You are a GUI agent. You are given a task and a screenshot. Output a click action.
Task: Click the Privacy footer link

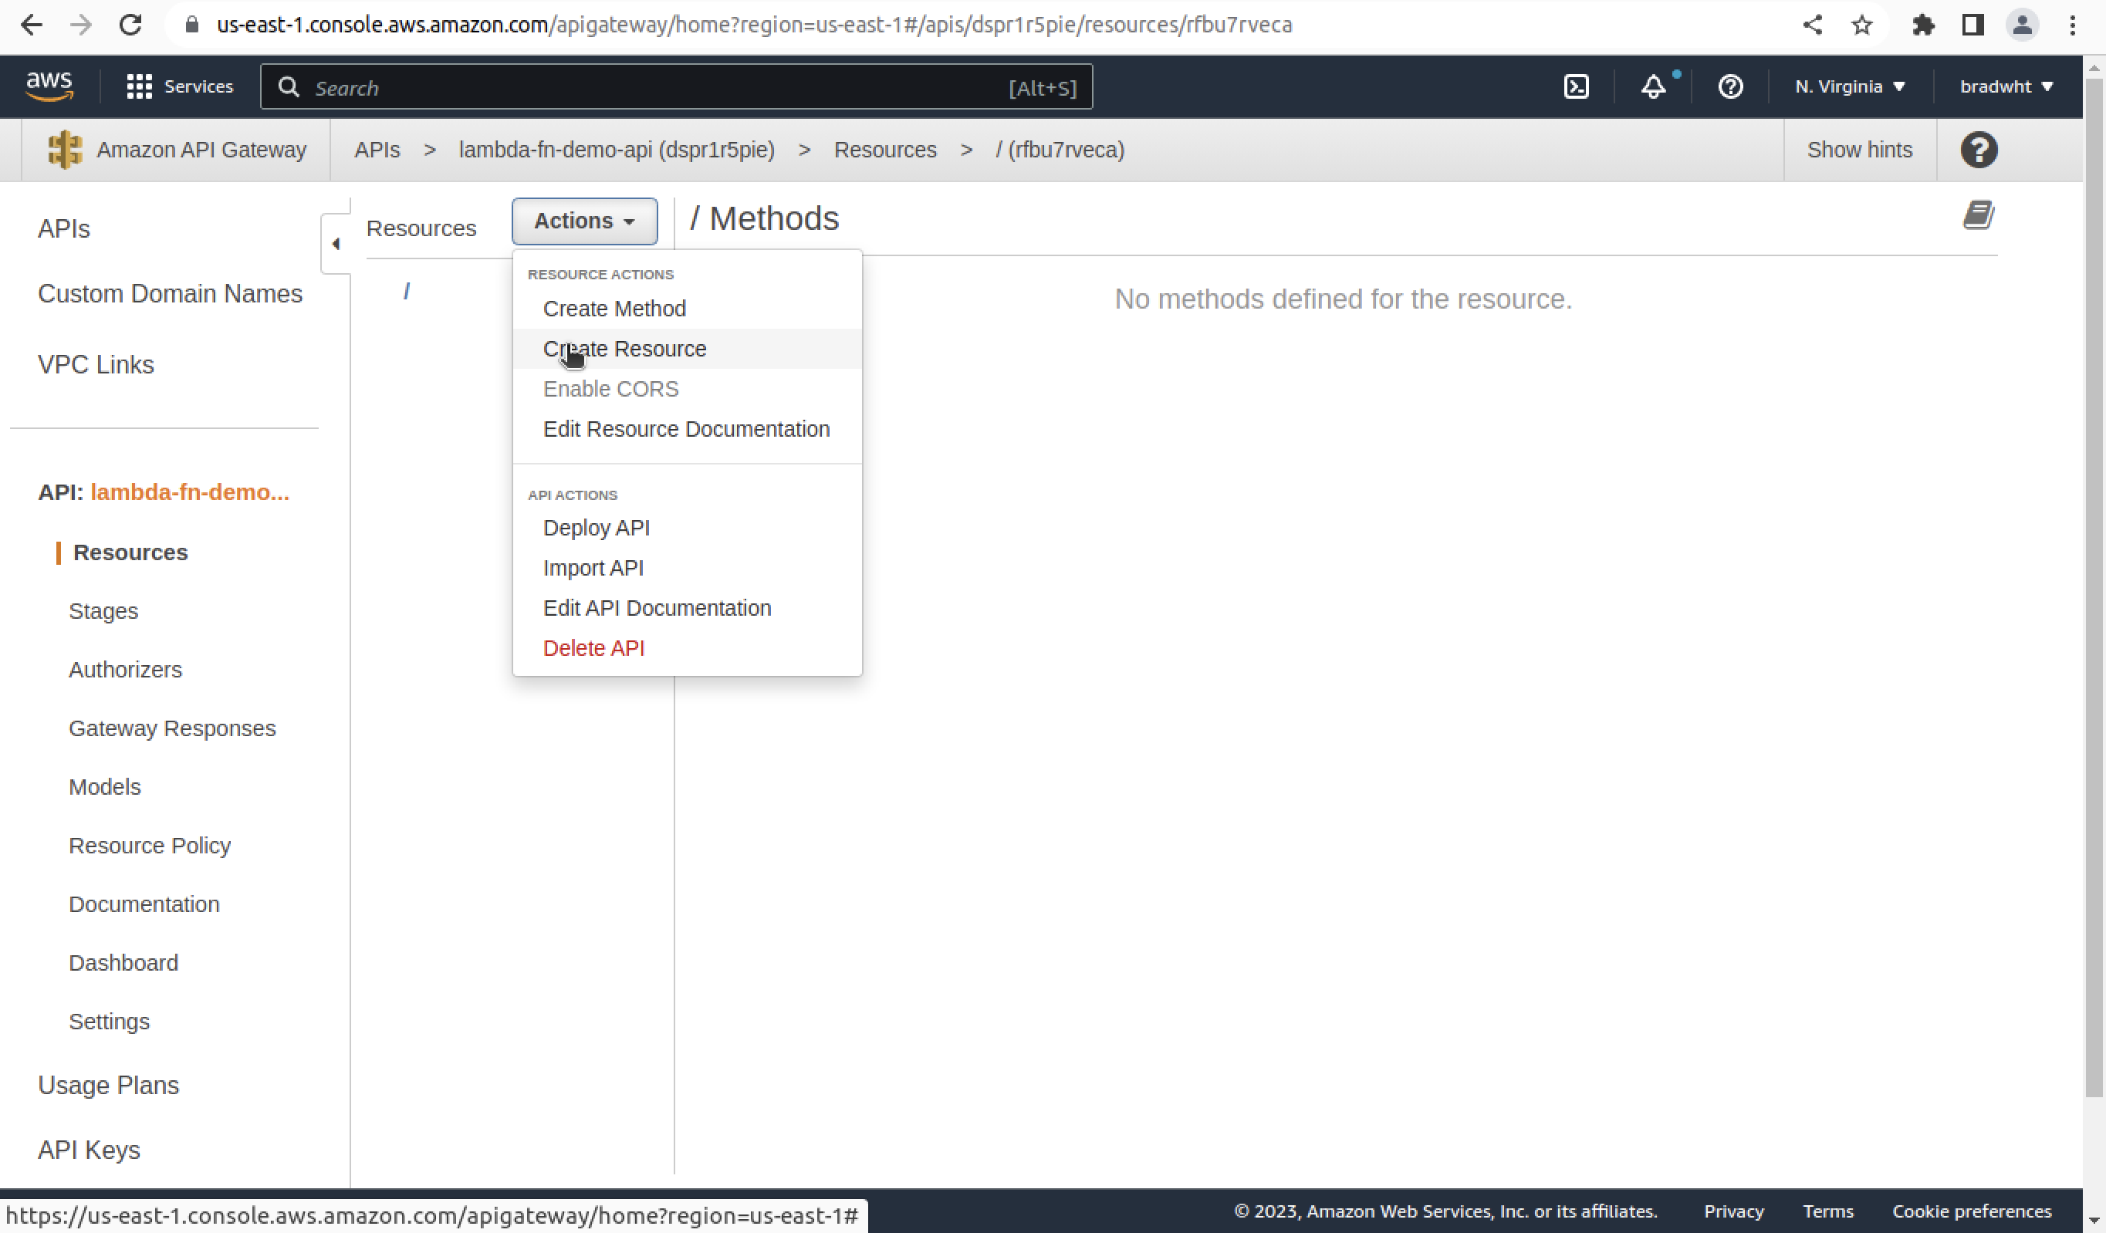pyautogui.click(x=1733, y=1212)
